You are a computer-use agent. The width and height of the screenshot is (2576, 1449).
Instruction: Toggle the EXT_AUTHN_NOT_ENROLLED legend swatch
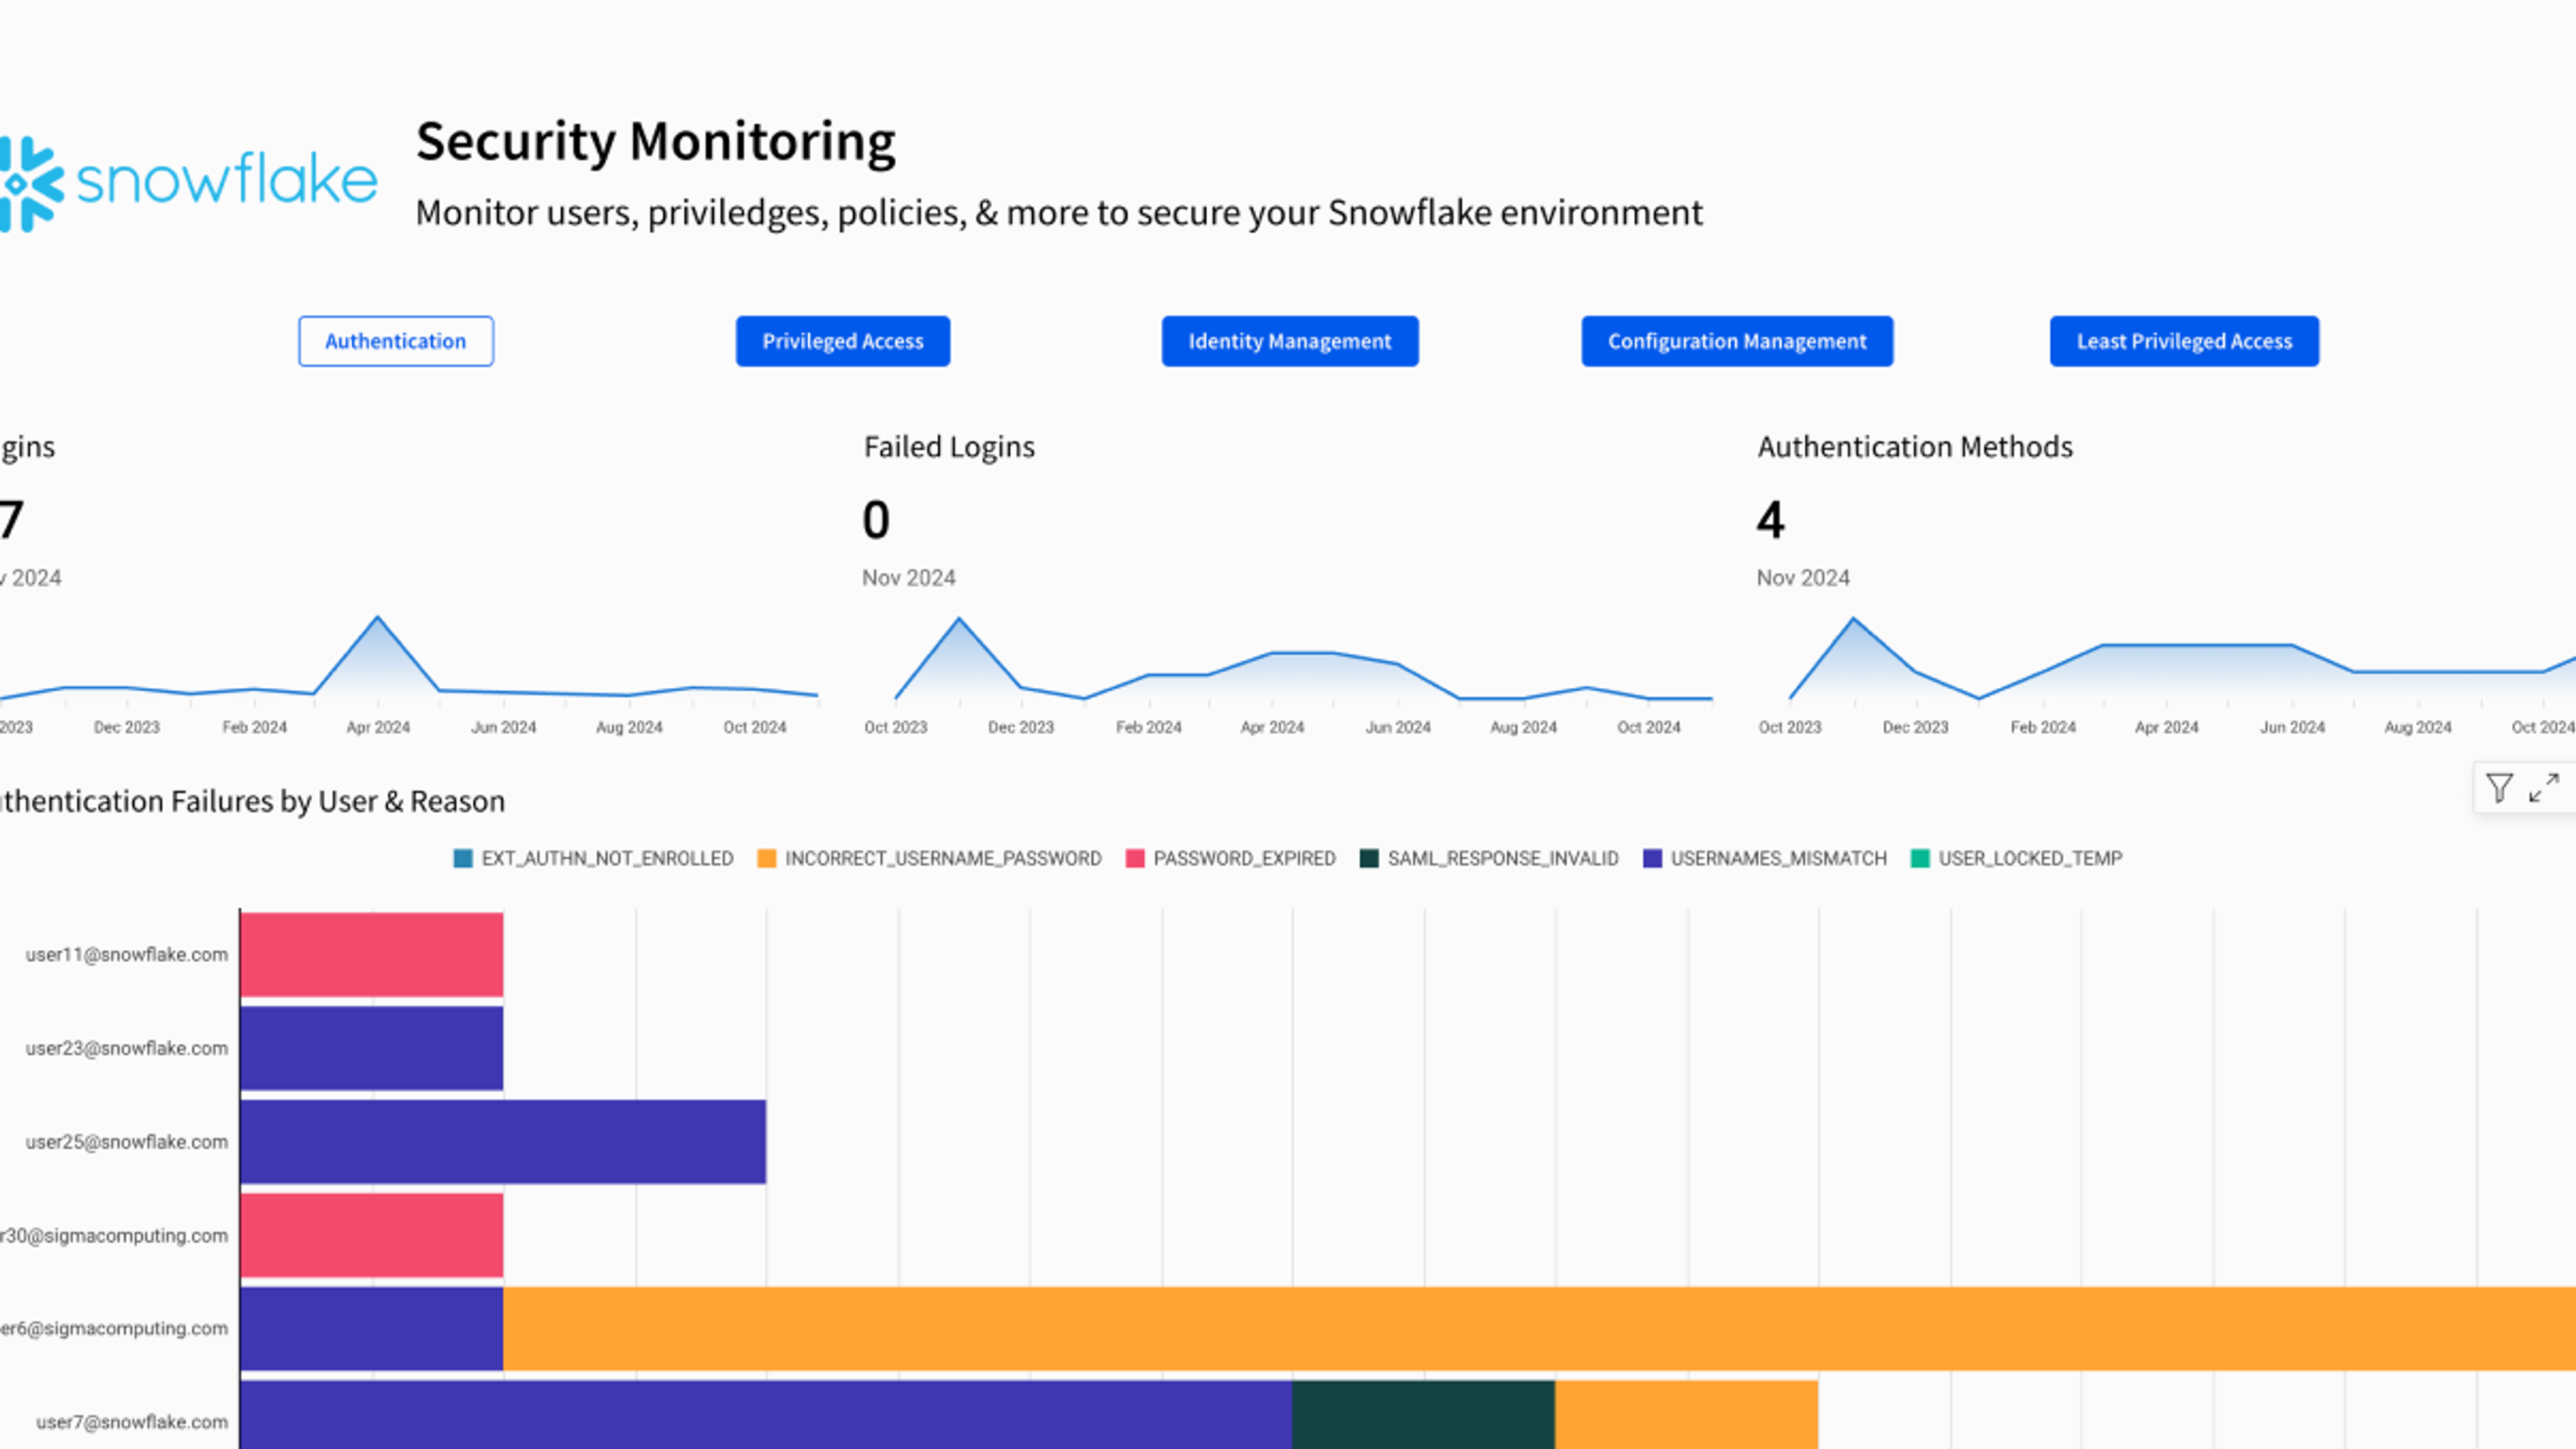463,858
